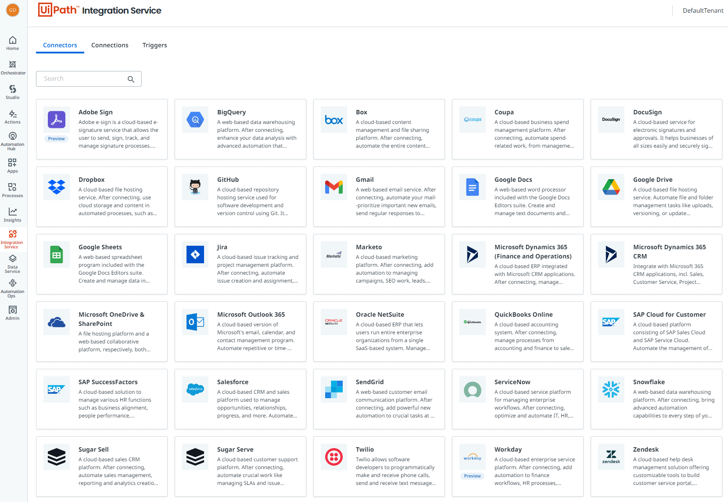Click the Microsoft Outlook 365 logo
The image size is (728, 502).
point(195,322)
